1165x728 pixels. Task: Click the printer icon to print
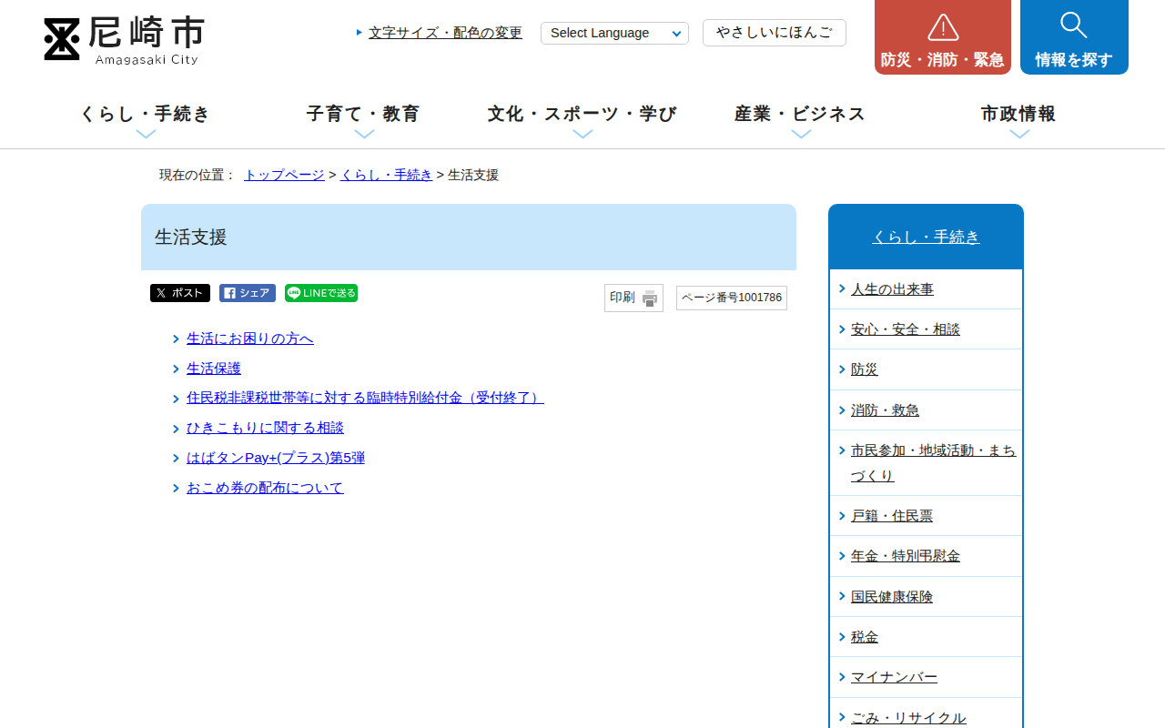(x=649, y=298)
